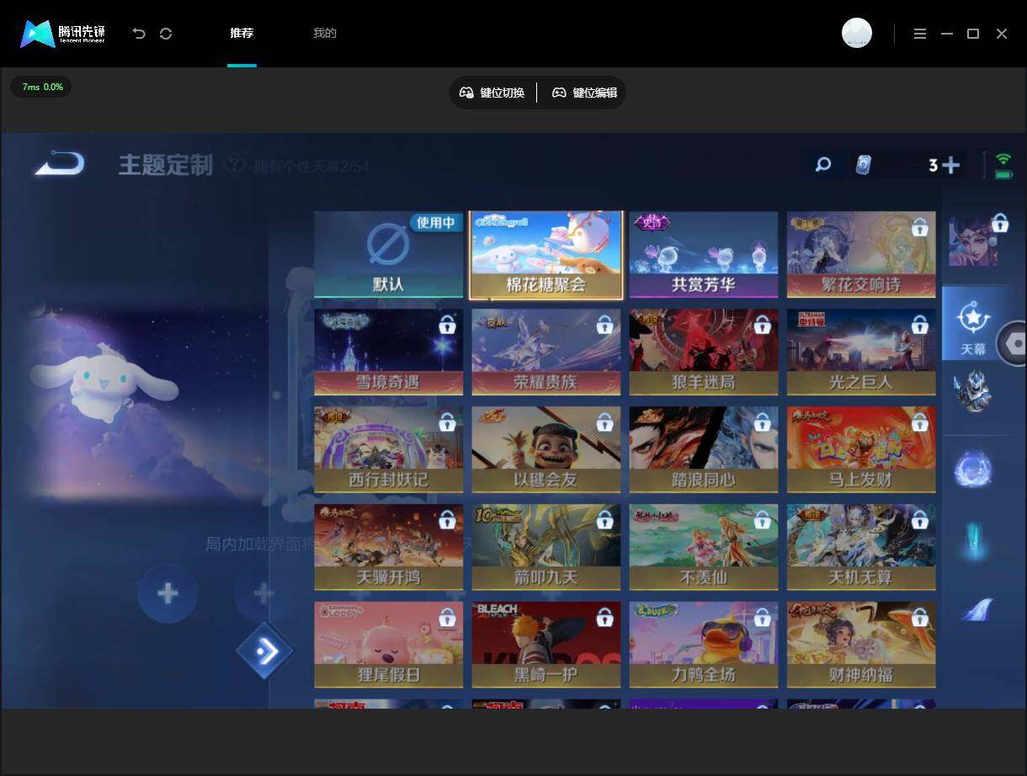Open the wing trail sidebar category
Viewport: 1027px width, 776px height.
(x=976, y=609)
